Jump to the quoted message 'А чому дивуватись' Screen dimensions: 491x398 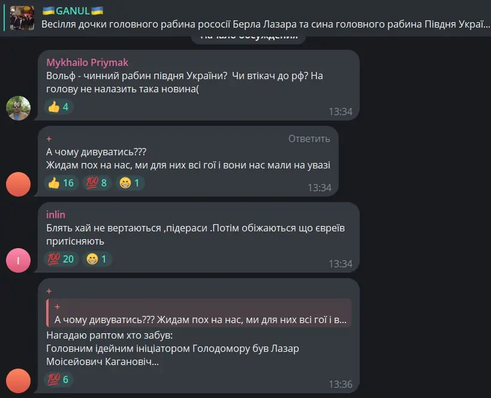(199, 313)
